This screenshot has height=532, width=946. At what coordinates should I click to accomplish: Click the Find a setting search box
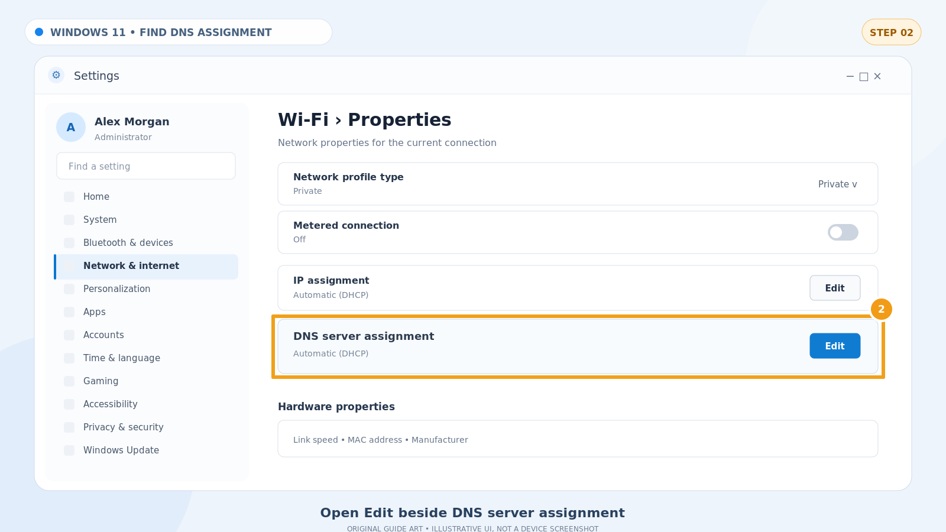(x=146, y=166)
